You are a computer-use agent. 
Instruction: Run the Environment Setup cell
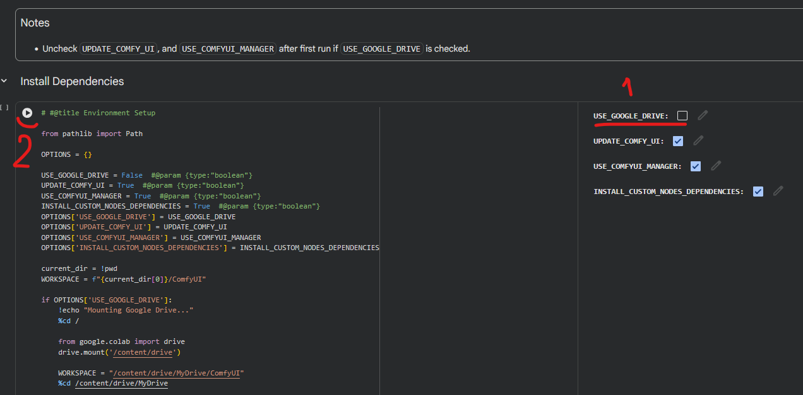[27, 113]
